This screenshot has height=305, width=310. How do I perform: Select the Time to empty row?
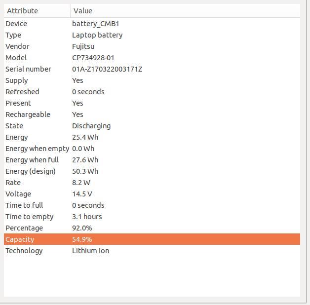coord(152,217)
